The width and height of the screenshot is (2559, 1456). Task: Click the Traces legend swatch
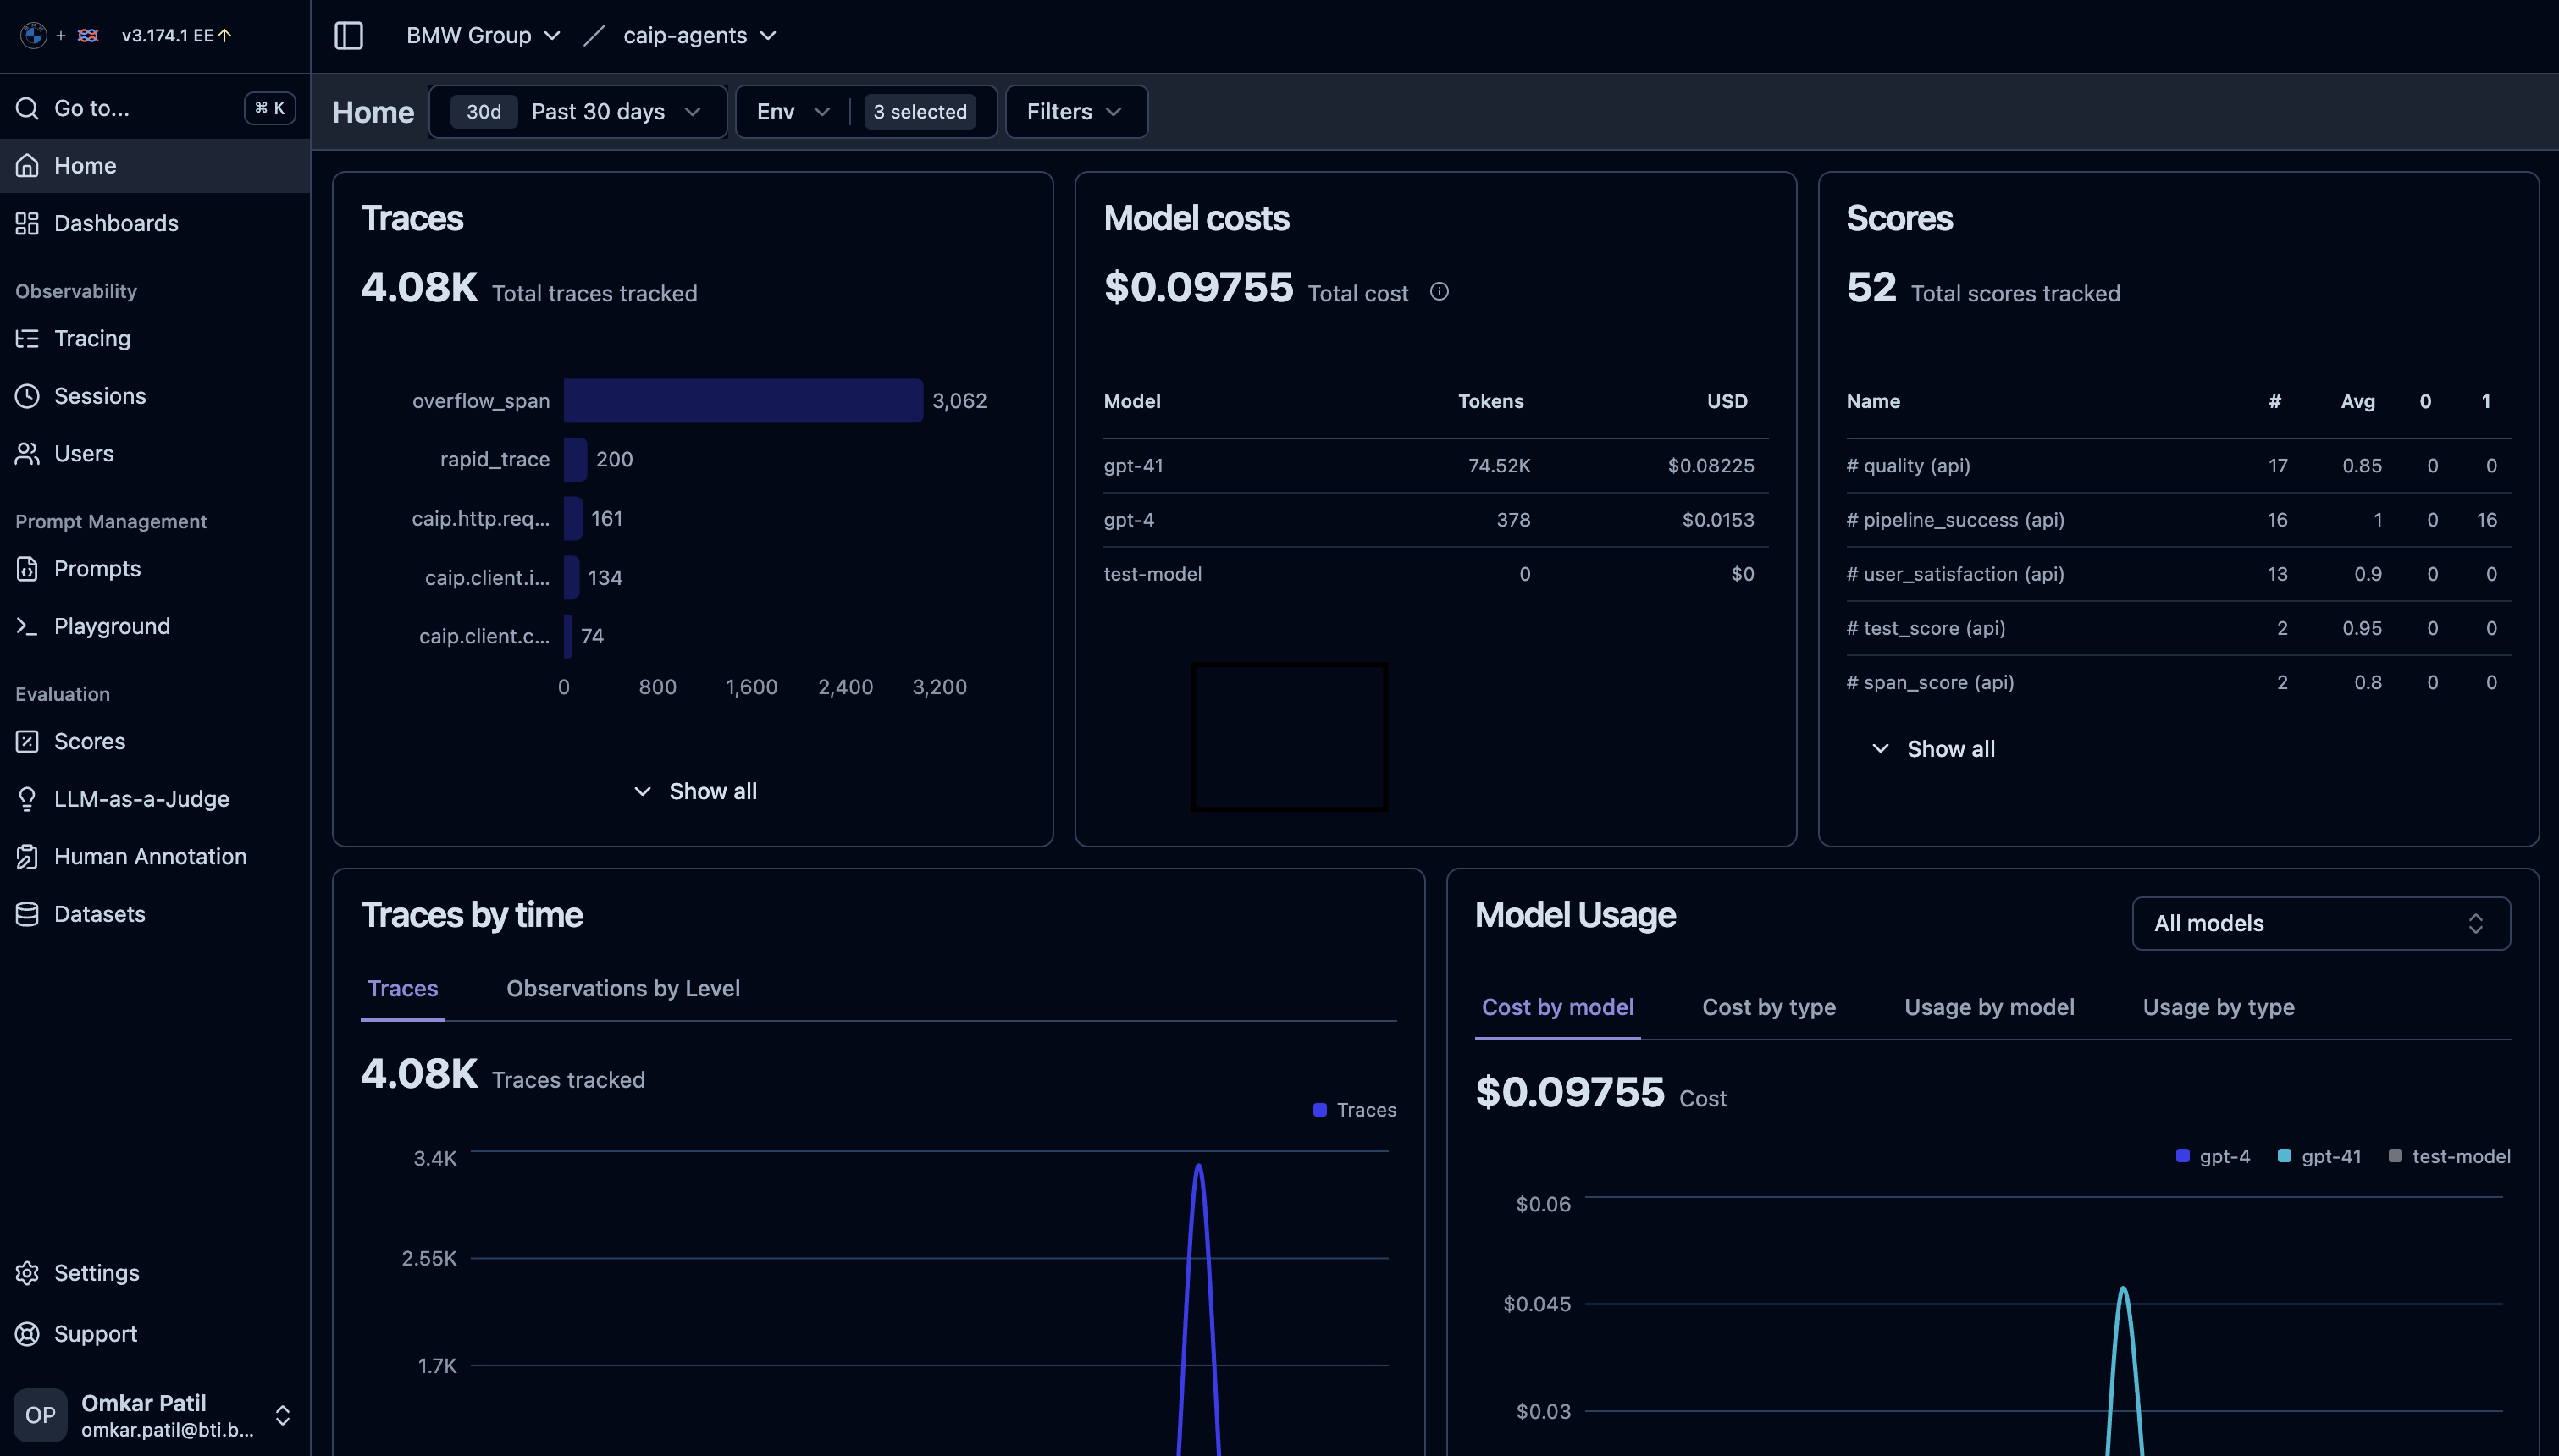[x=1320, y=1110]
